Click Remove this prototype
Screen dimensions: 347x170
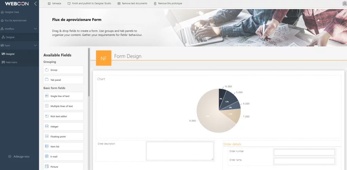[x=168, y=3]
